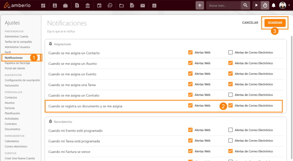Toggle Alertas Web for Contrato assignment

coord(190,95)
